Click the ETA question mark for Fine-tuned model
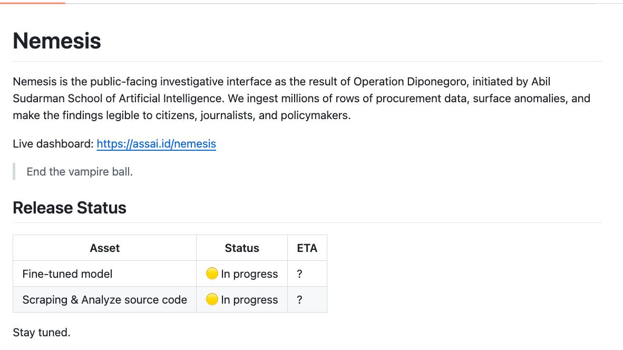This screenshot has height=350, width=623. click(299, 274)
